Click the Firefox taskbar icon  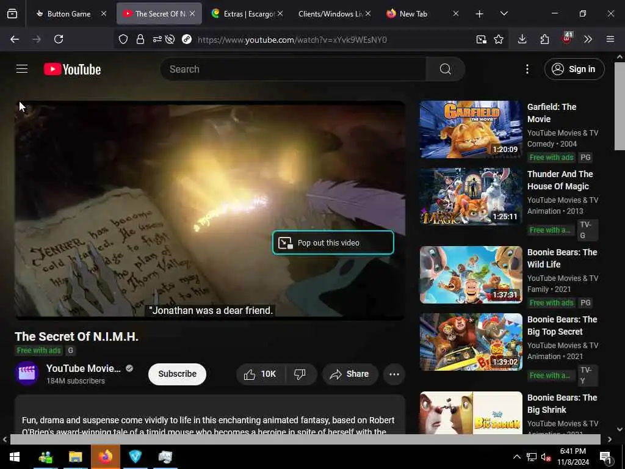tap(105, 457)
